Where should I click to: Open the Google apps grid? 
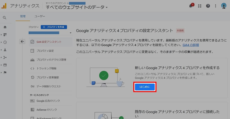coord(200,6)
